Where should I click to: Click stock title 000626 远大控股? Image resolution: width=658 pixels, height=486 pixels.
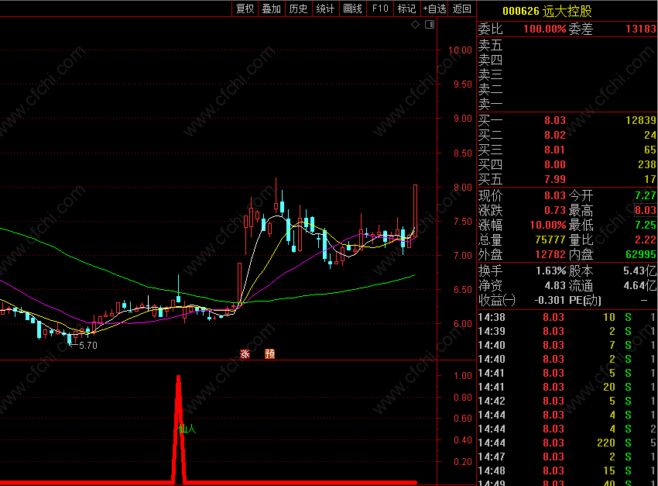(x=547, y=11)
